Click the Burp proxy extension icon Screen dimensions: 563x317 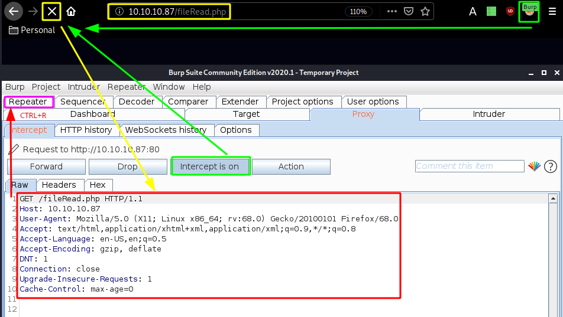529,11
